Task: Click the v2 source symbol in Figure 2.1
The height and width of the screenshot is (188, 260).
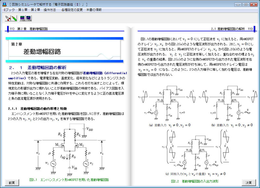Action: click(x=86, y=164)
